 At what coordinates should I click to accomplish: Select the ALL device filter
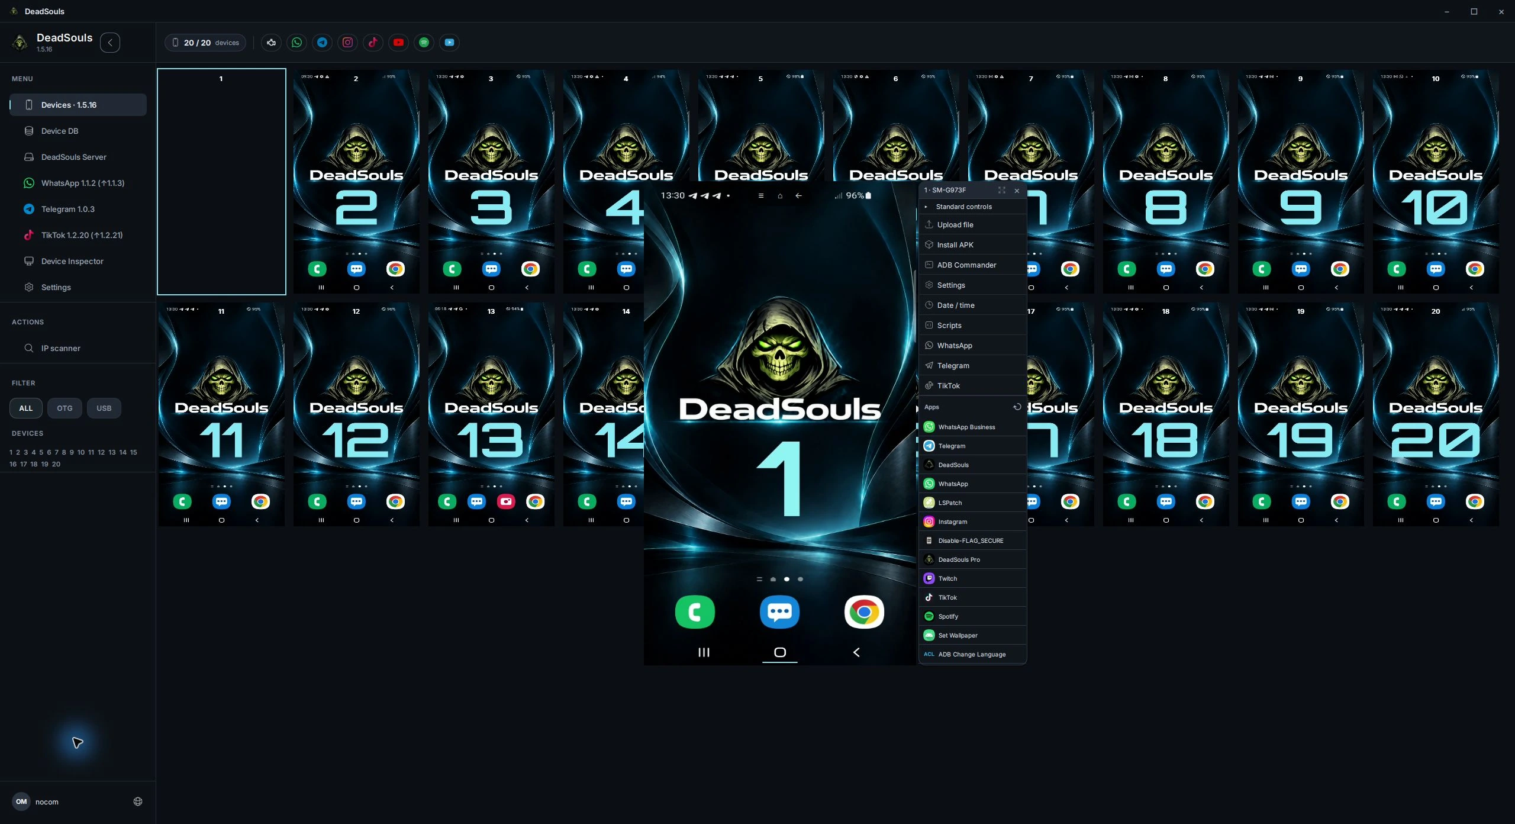click(x=26, y=408)
